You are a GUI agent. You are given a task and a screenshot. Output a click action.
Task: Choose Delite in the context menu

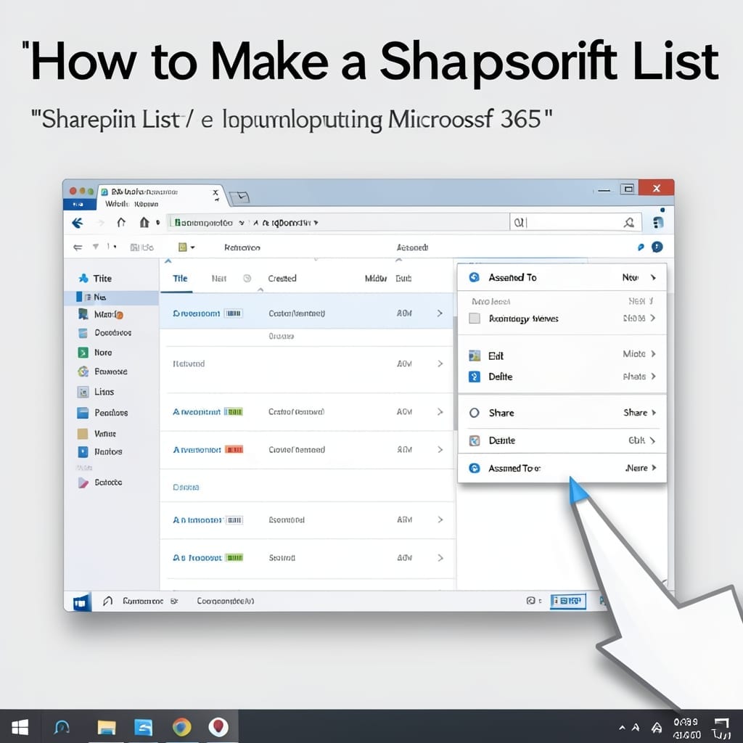pyautogui.click(x=501, y=377)
